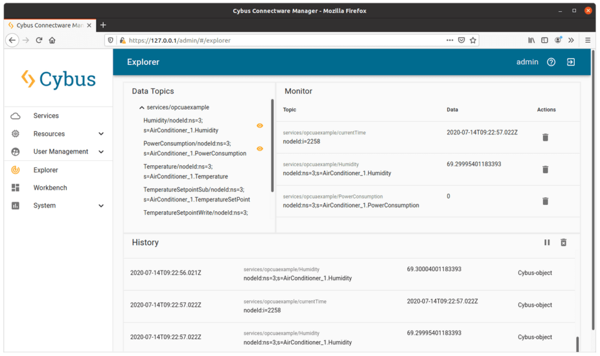
Task: Open a new browser tab
Action: coord(103,25)
